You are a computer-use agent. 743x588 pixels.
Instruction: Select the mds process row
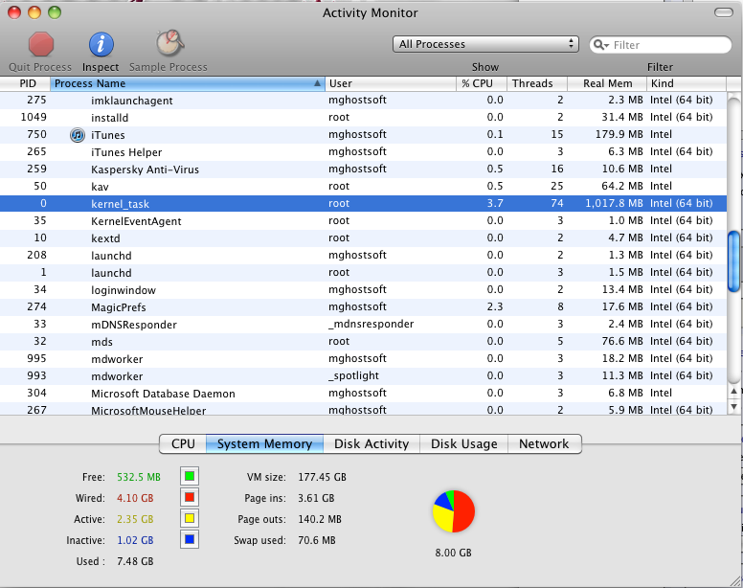pos(363,342)
